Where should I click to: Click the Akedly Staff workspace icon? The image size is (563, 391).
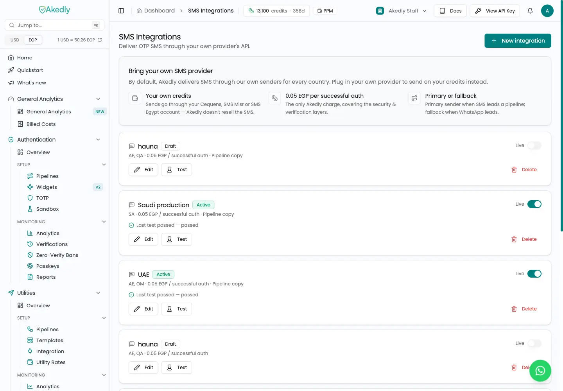380,11
